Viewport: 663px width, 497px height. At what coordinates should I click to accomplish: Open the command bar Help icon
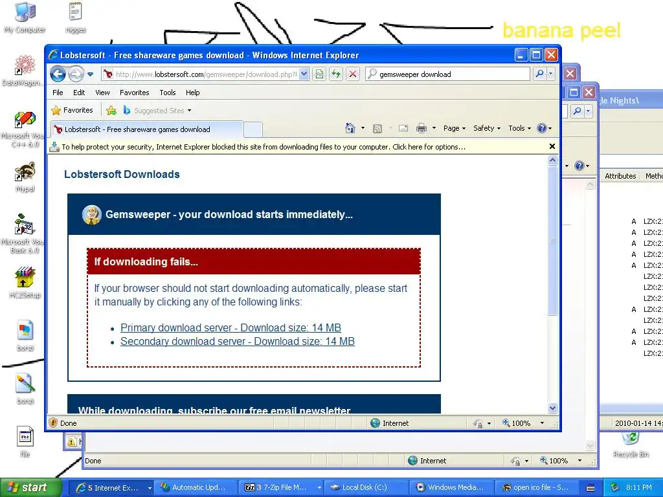(544, 128)
